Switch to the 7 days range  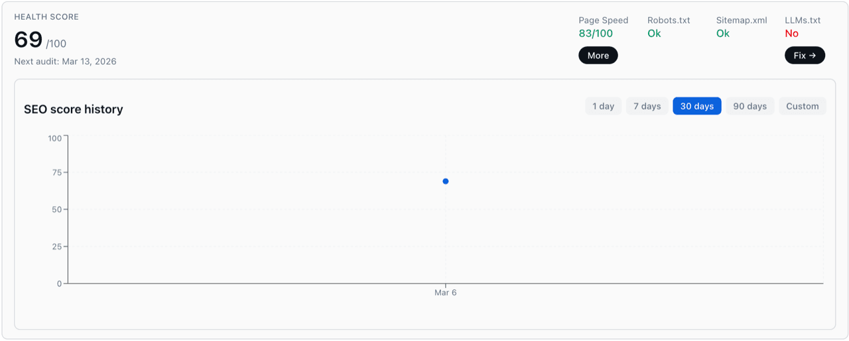click(x=647, y=106)
